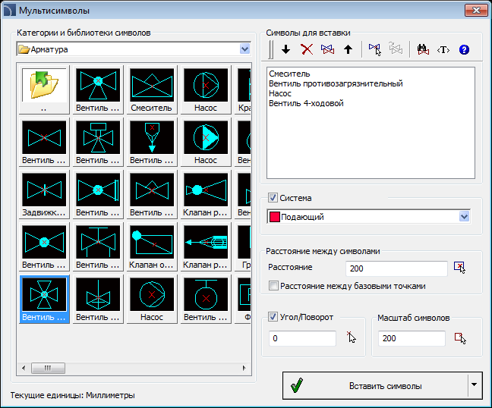Viewport: 492px width, 408px height.
Task: Expand Вставить символы options arrow
Action: tap(475, 384)
